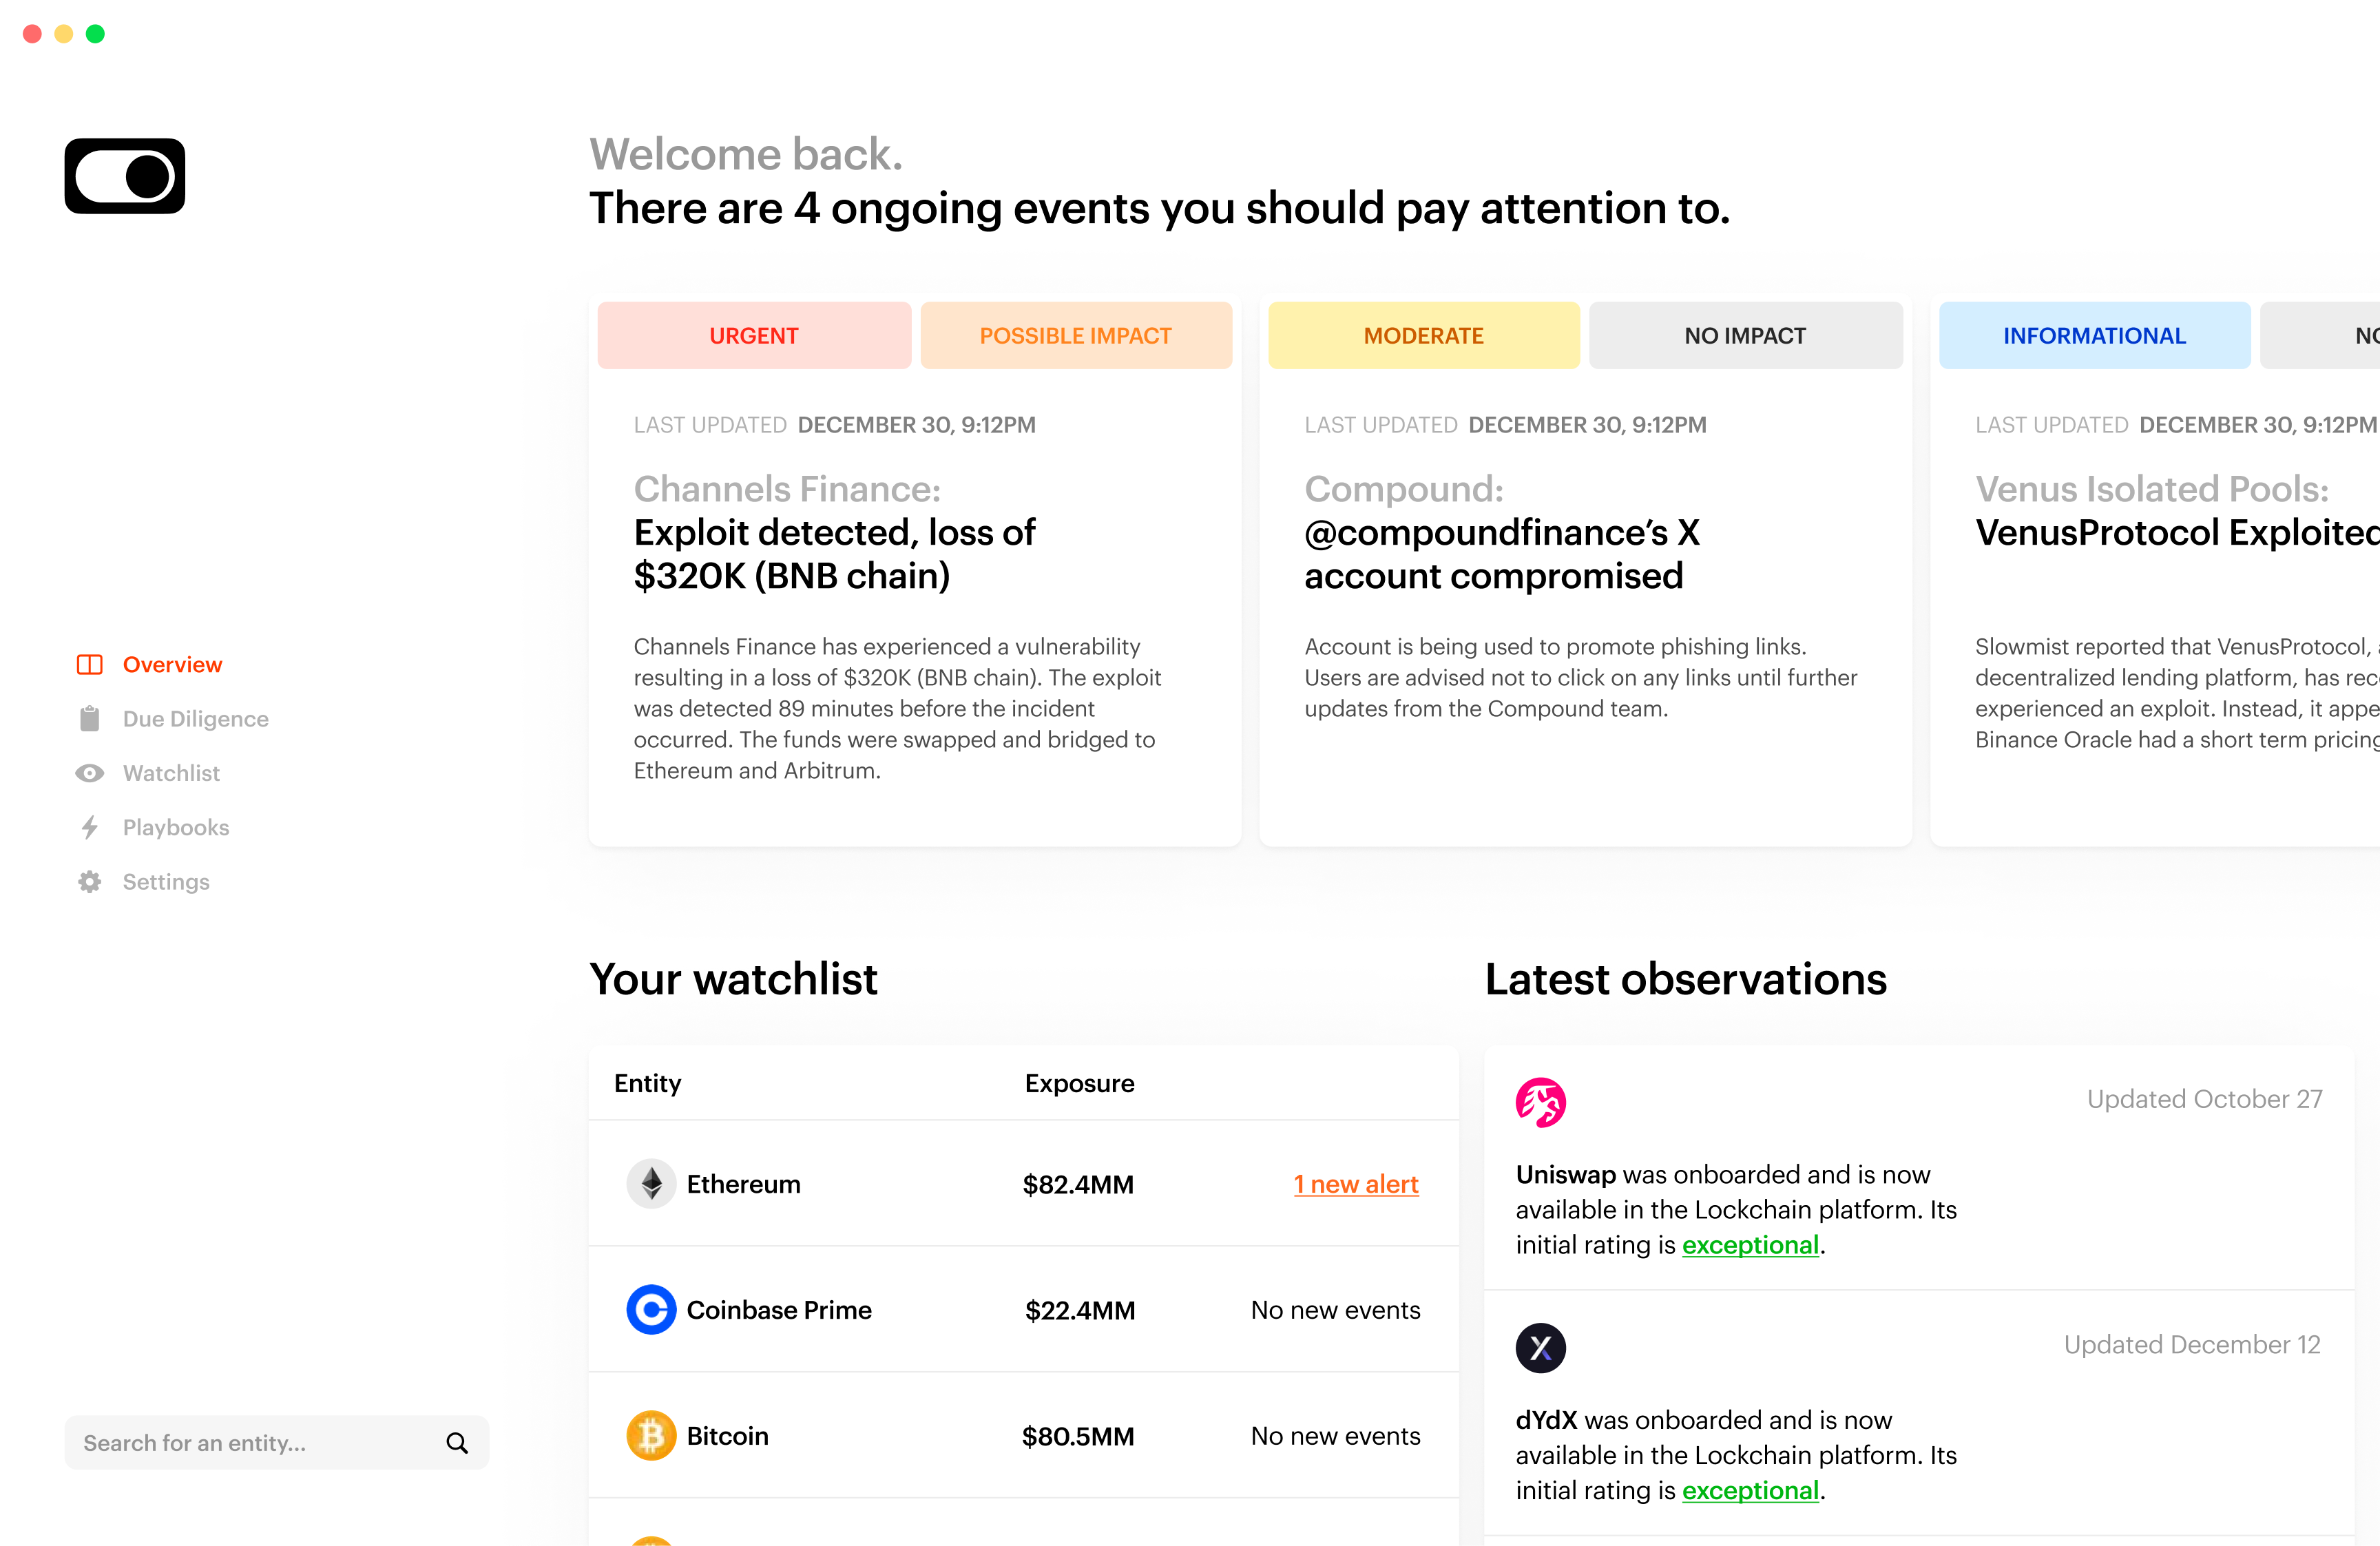This screenshot has height=1546, width=2380.
Task: Open the Channels Finance exploit event title
Action: tap(835, 554)
